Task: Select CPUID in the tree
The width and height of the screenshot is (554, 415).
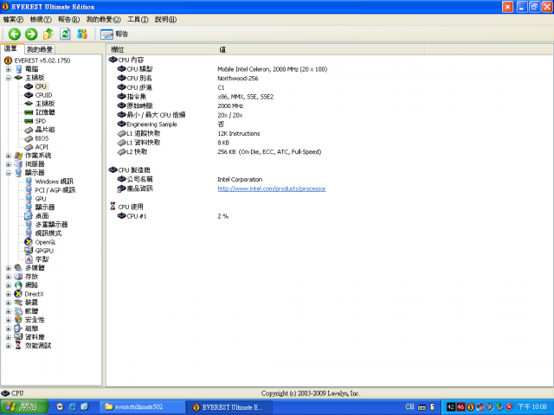Action: coord(43,95)
